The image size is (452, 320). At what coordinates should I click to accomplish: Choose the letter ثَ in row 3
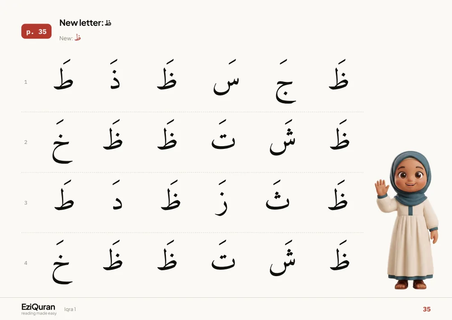coord(278,195)
